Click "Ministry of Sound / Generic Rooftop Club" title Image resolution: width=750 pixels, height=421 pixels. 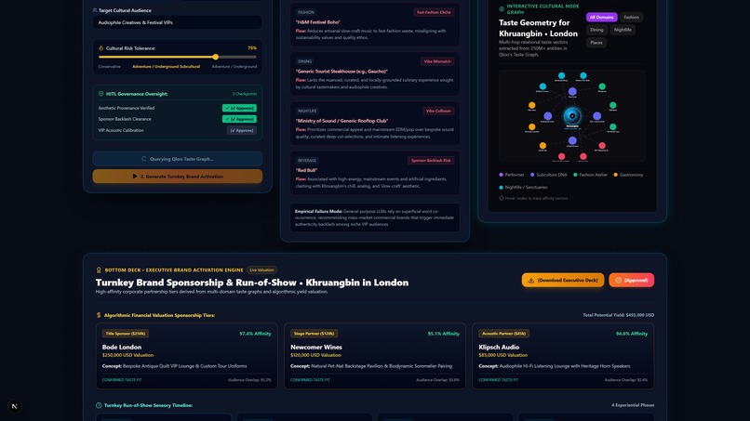(x=342, y=121)
